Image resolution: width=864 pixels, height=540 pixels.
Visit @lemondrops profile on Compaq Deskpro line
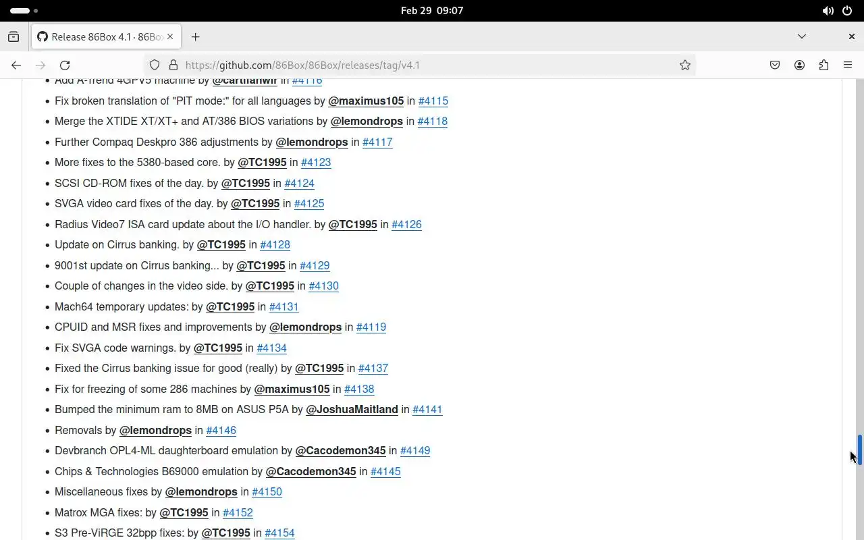(312, 142)
